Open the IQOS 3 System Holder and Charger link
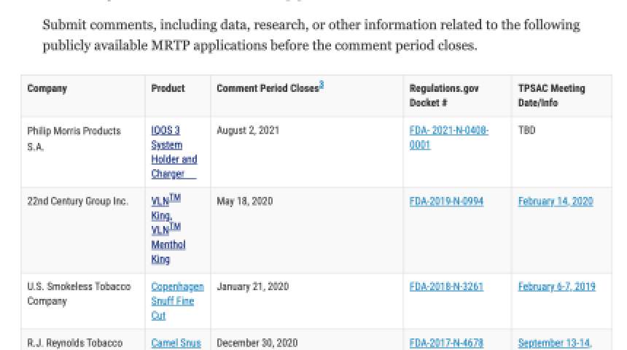The width and height of the screenshot is (627, 350). point(174,152)
